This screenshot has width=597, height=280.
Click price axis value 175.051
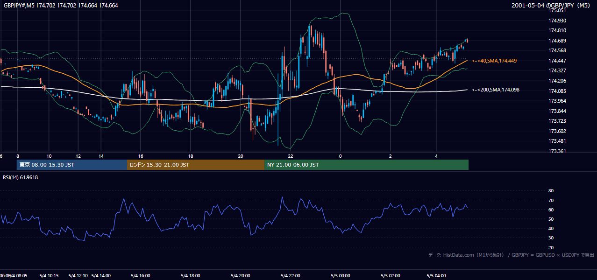[x=557, y=10]
